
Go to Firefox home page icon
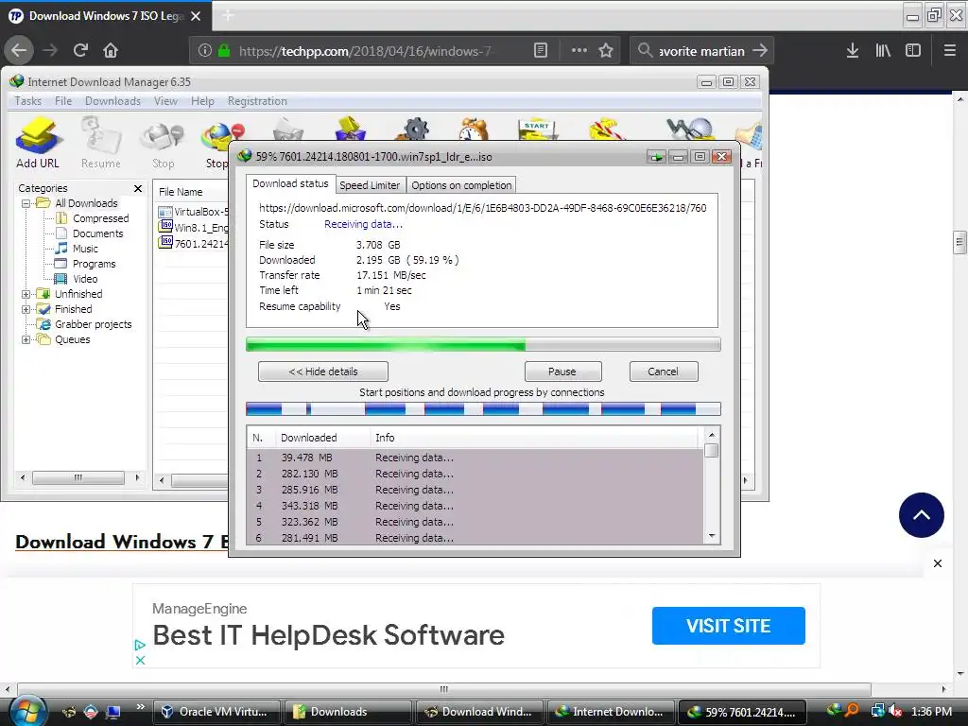point(111,51)
